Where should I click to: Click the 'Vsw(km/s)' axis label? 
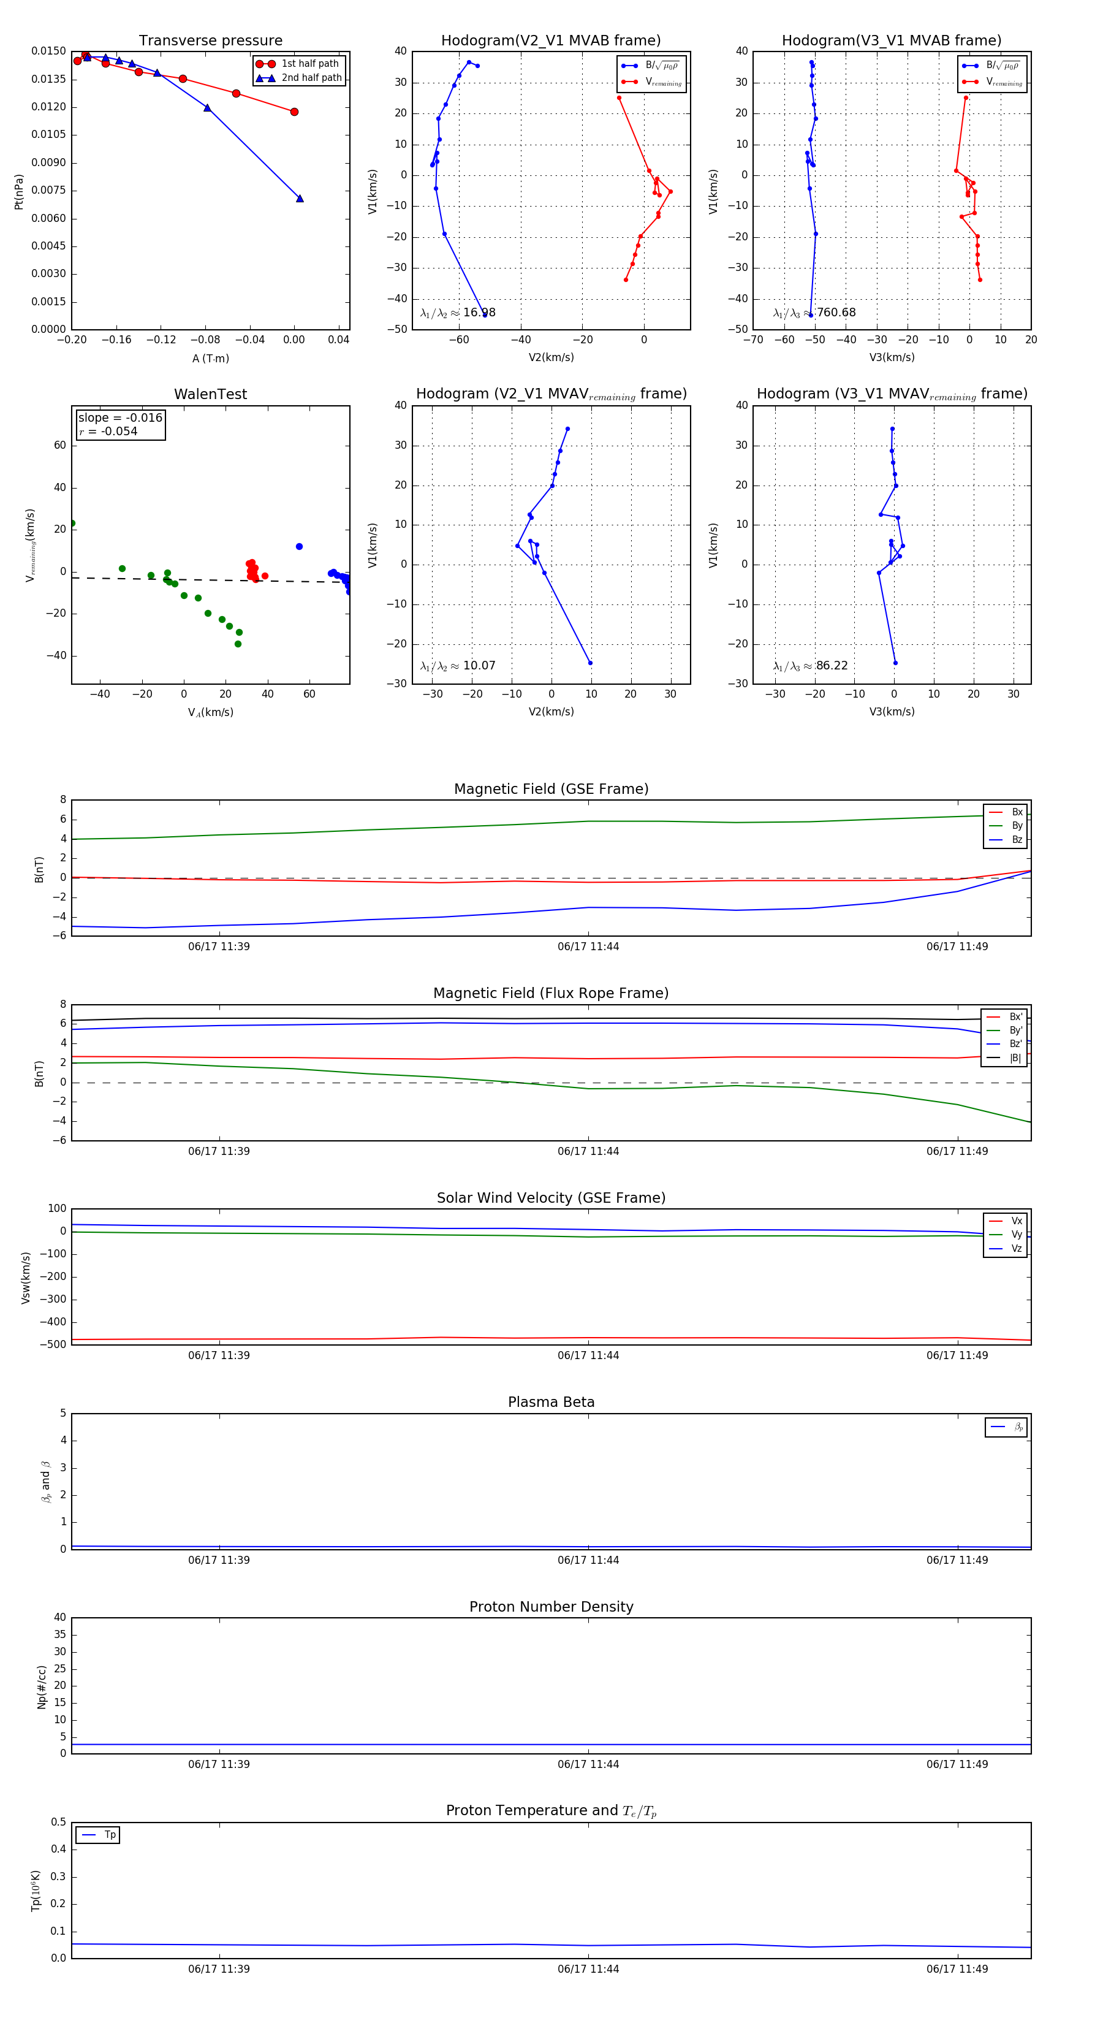coord(25,1278)
